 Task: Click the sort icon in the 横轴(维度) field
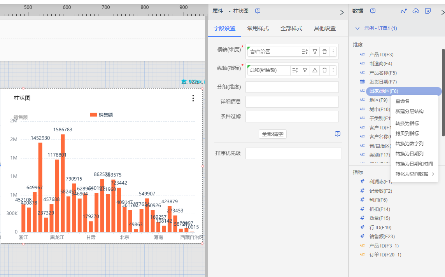pos(305,51)
